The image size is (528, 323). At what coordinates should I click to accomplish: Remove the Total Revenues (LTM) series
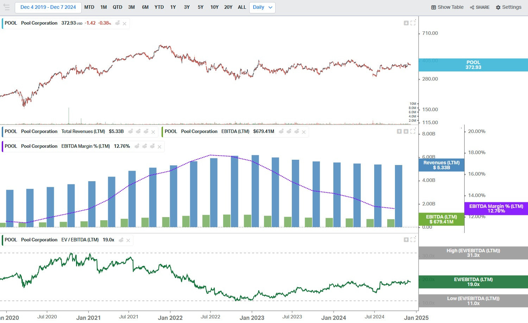tap(153, 132)
